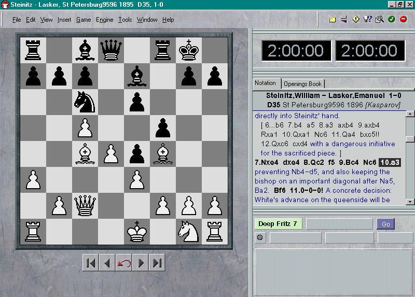This screenshot has height=297, width=415.
Task: Click the Deep Fritz 7 engine label
Action: click(278, 224)
